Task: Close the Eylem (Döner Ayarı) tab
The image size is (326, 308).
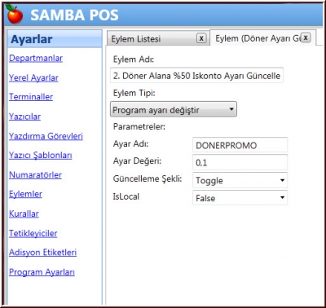Action: 306,37
